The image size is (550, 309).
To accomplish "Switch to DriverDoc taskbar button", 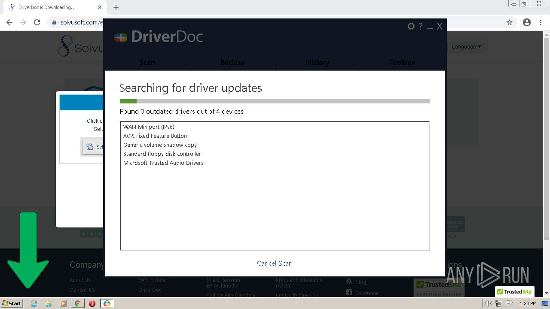I will (107, 303).
